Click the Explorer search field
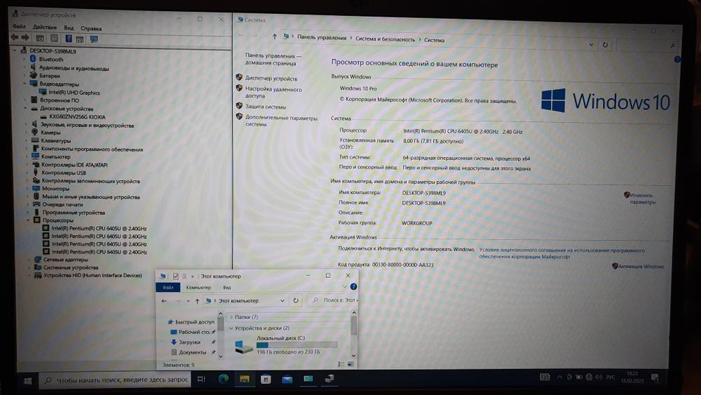This screenshot has width=701, height=395. (333, 300)
